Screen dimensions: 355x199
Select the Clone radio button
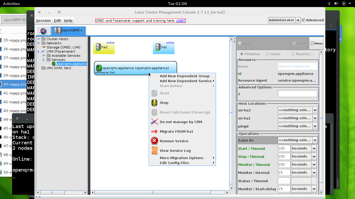[x=267, y=54]
